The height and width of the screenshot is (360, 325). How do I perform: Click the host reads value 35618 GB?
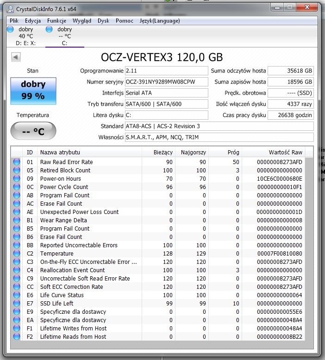(x=291, y=71)
